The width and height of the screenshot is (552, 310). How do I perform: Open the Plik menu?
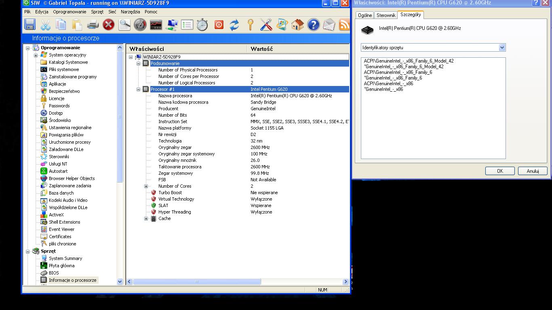[27, 12]
